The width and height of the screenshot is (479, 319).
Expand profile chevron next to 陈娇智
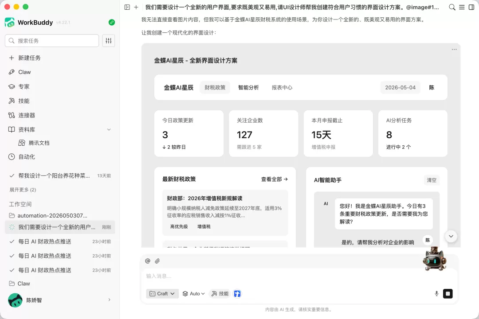[110, 300]
